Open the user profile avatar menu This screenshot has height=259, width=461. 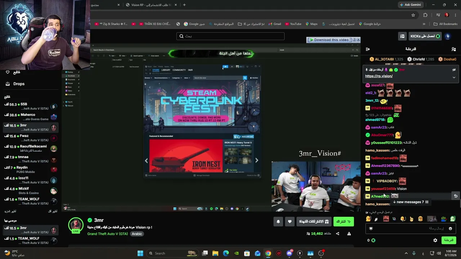click(x=448, y=36)
